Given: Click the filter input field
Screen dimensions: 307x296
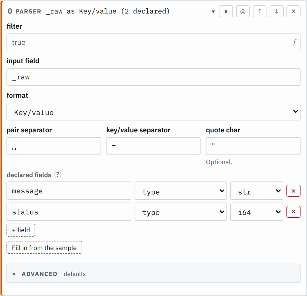Looking at the screenshot, I should (x=153, y=42).
